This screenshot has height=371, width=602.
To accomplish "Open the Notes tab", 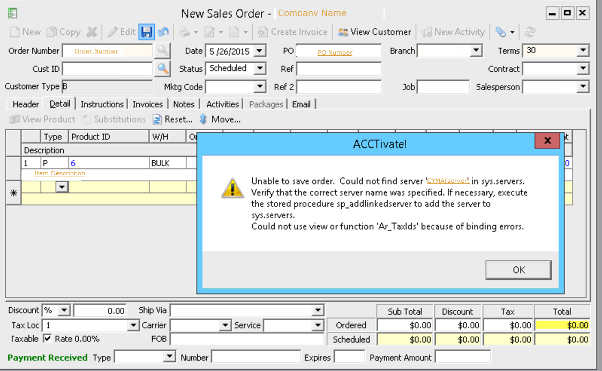I will [x=184, y=104].
